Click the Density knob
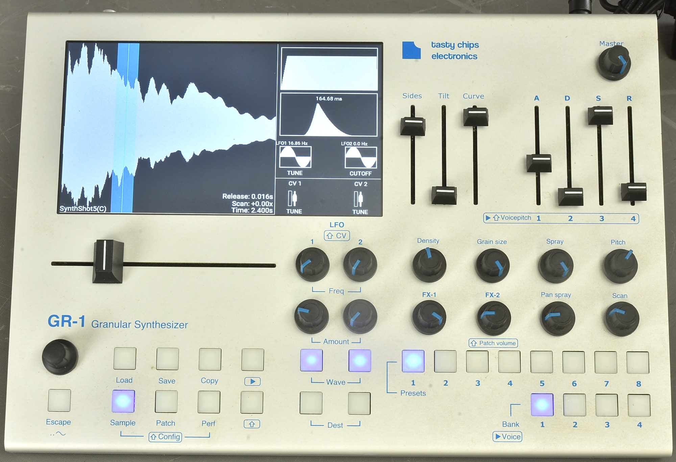This screenshot has height=462, width=676. (x=429, y=265)
